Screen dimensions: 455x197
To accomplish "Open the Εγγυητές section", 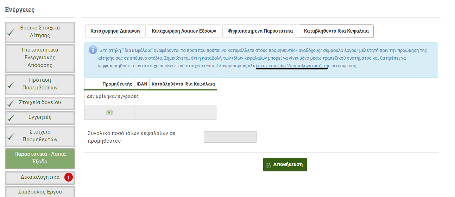I will [x=40, y=117].
